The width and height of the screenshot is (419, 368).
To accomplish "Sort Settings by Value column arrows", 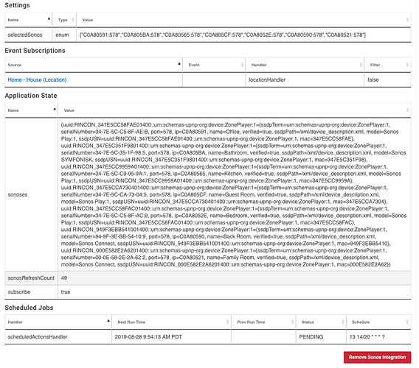I will click(407, 20).
